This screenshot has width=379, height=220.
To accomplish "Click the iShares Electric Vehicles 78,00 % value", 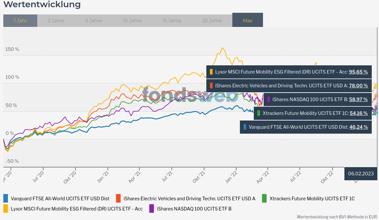I will point(358,85).
